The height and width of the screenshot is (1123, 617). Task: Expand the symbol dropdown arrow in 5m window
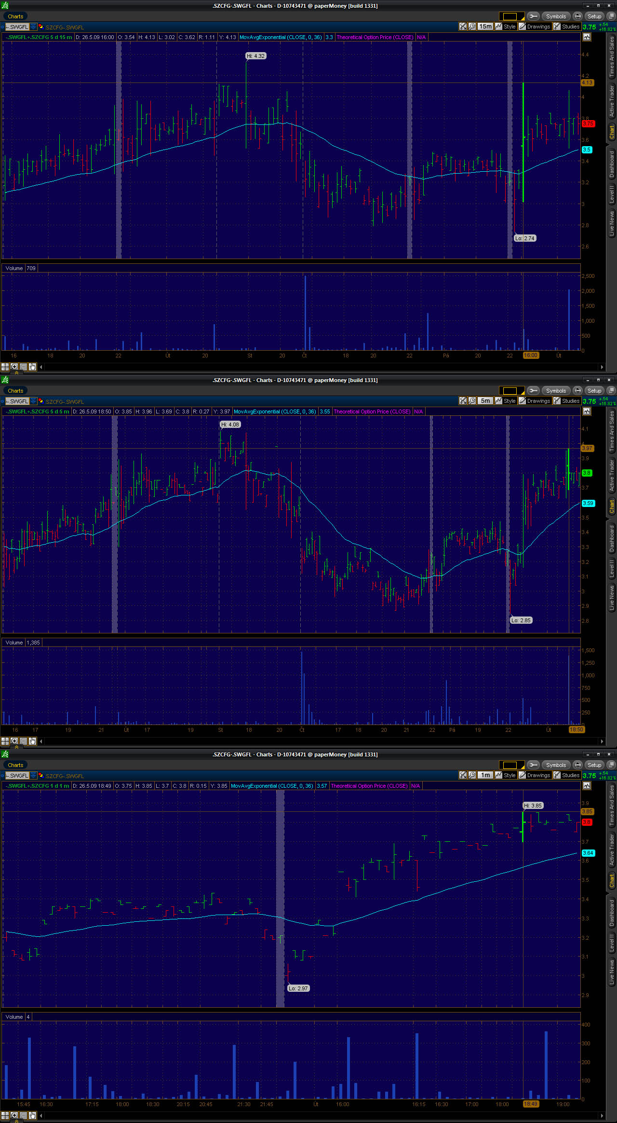[x=33, y=401]
